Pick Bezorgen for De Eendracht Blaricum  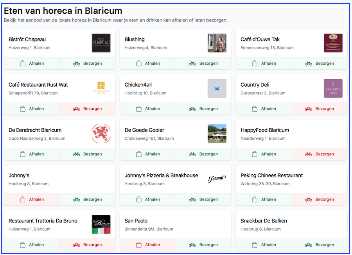tap(87, 154)
